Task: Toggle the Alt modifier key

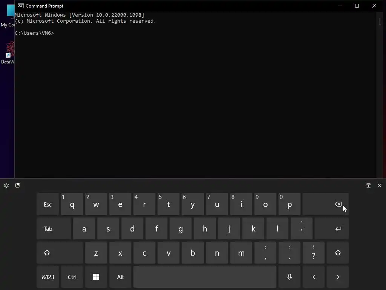Action: pyautogui.click(x=120, y=277)
